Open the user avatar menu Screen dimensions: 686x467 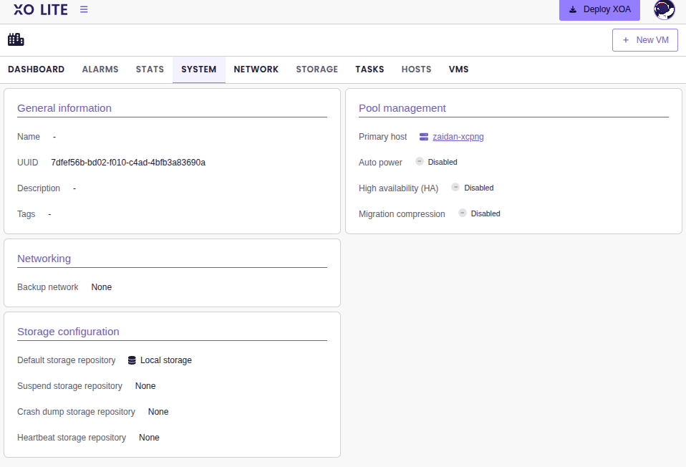[x=664, y=9]
